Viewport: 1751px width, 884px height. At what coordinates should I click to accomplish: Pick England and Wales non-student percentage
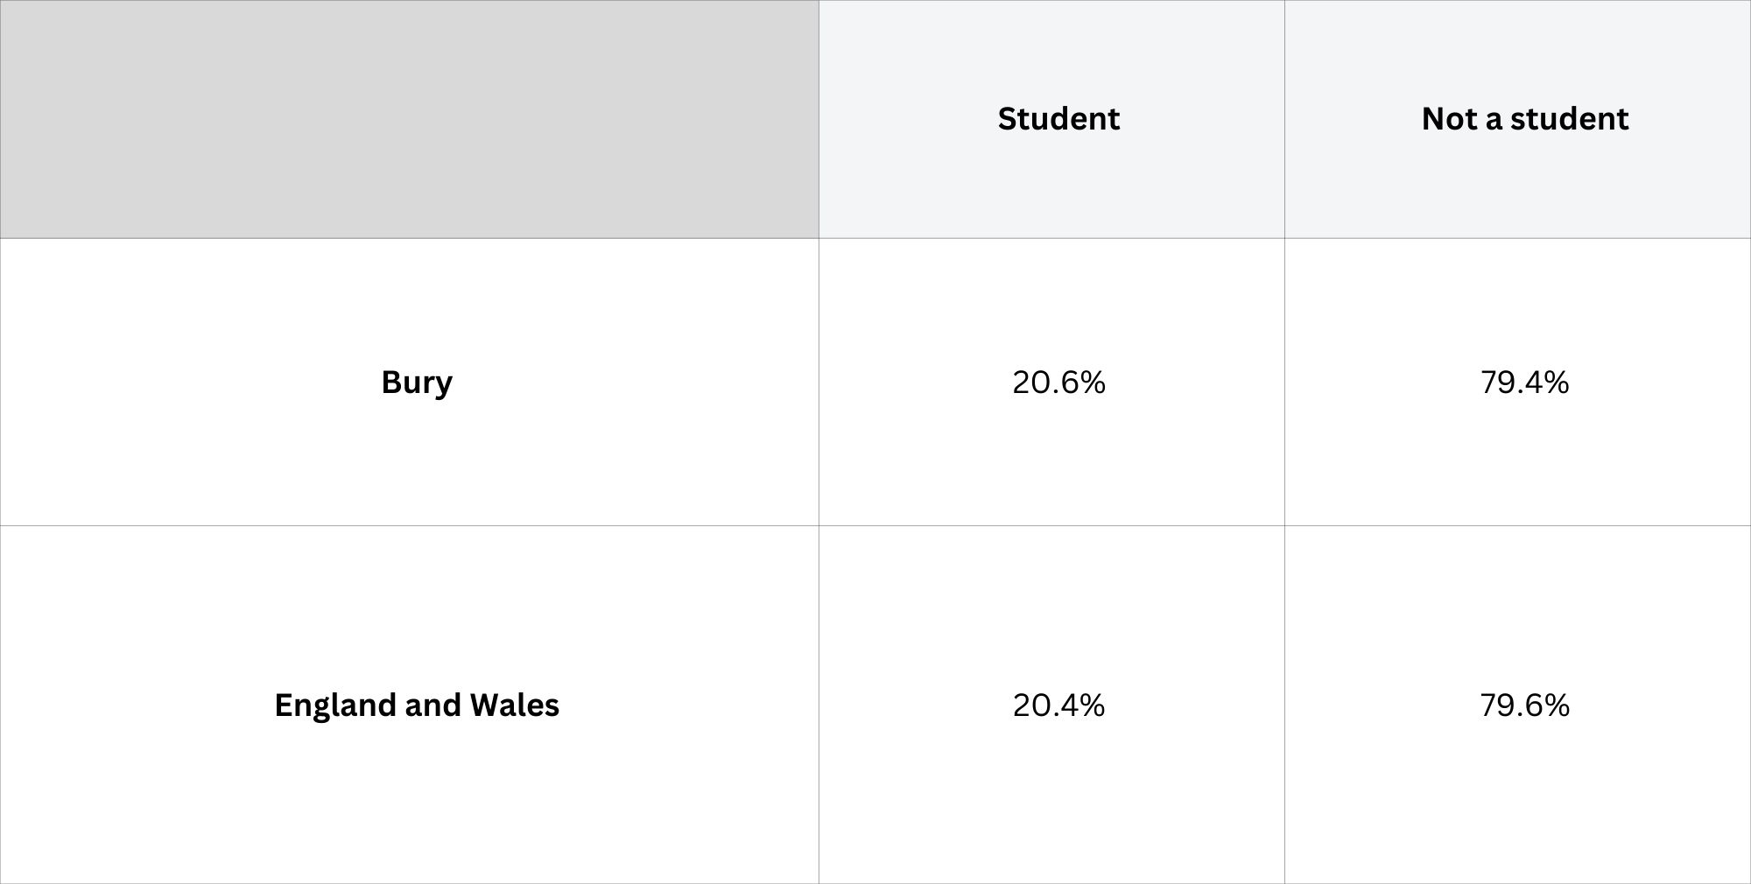click(1524, 705)
